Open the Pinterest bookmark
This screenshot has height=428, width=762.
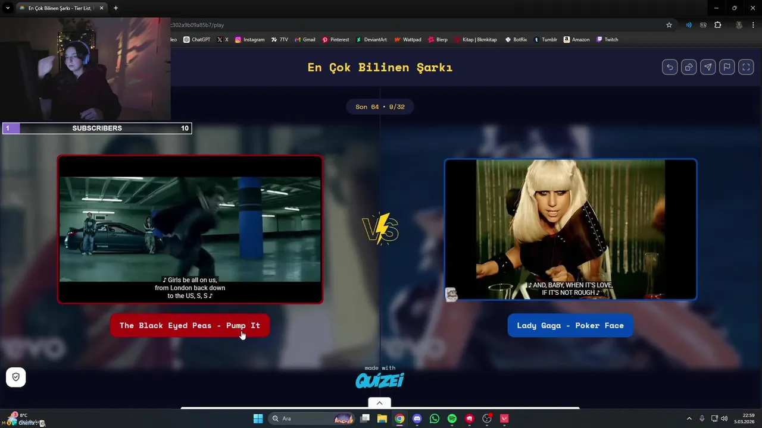[336, 40]
